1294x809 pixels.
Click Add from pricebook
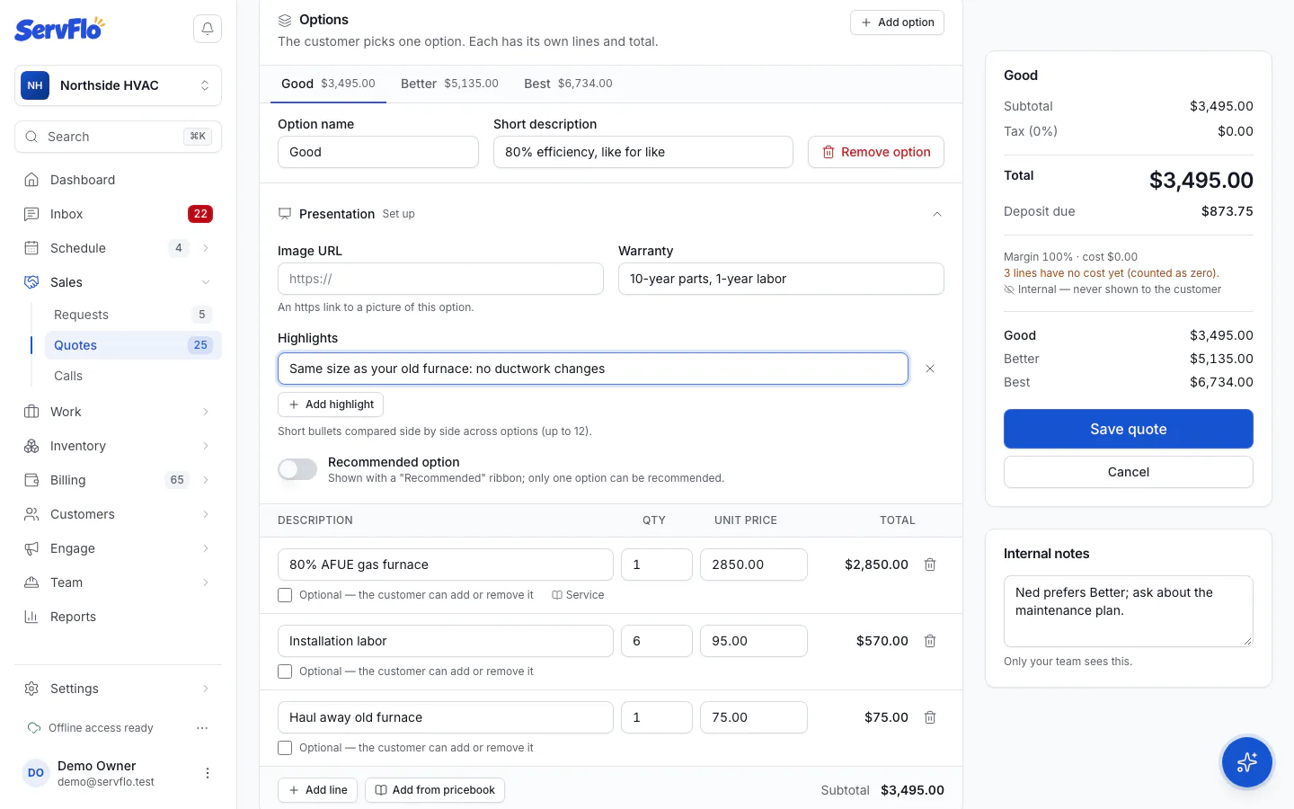435,790
